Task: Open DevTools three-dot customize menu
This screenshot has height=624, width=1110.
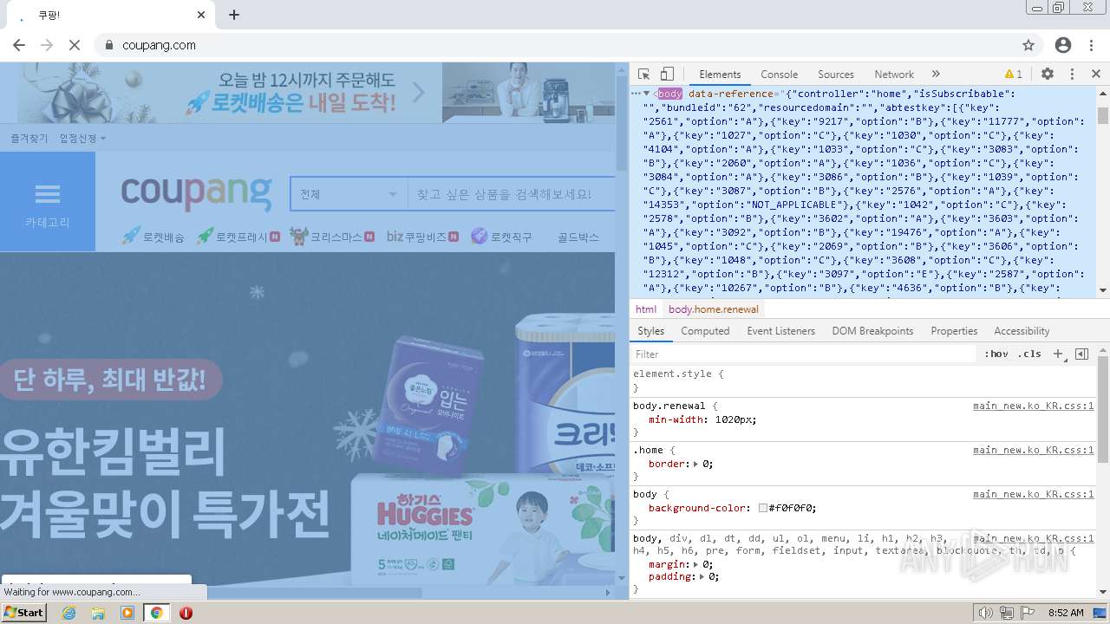Action: [x=1072, y=75]
